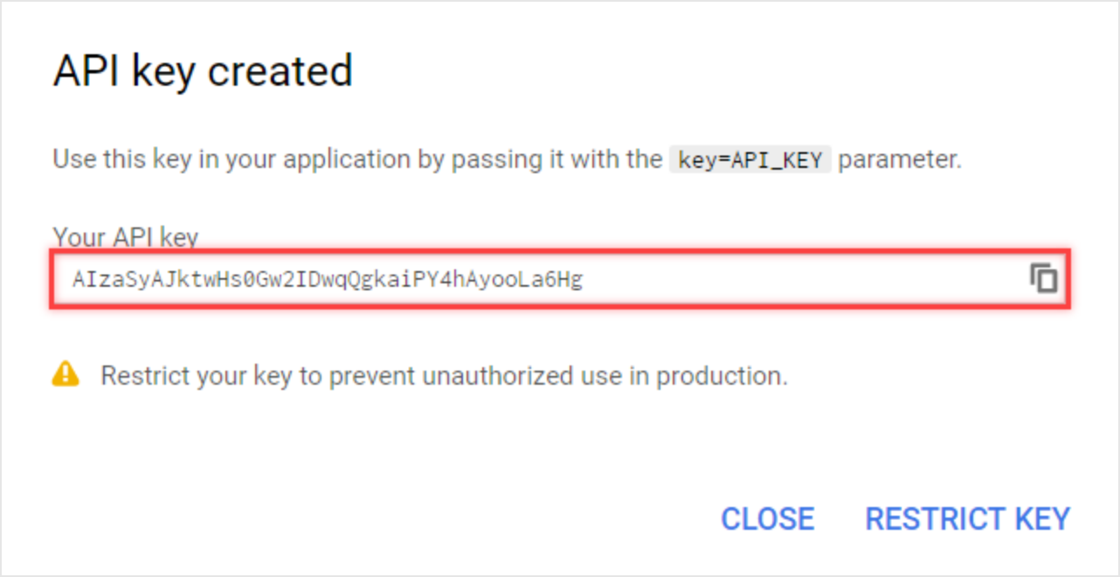Viewport: 1120px width, 577px height.
Task: Place cursor at start of the API key
Action: tap(73, 280)
